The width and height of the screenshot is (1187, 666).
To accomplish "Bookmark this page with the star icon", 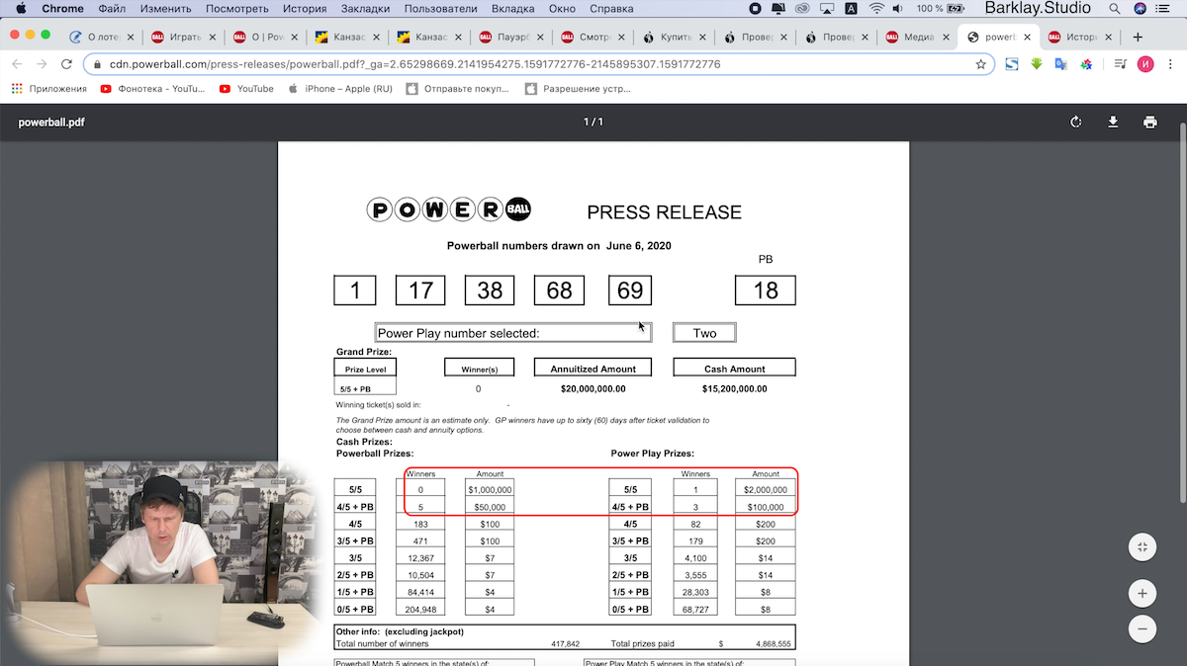I will [980, 64].
